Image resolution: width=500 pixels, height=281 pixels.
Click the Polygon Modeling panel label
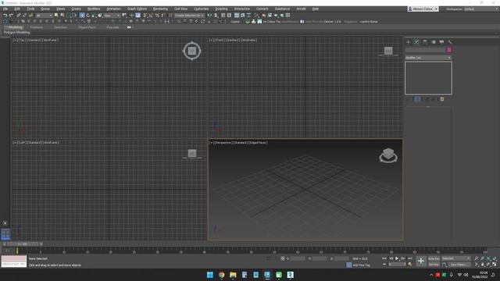[x=17, y=33]
